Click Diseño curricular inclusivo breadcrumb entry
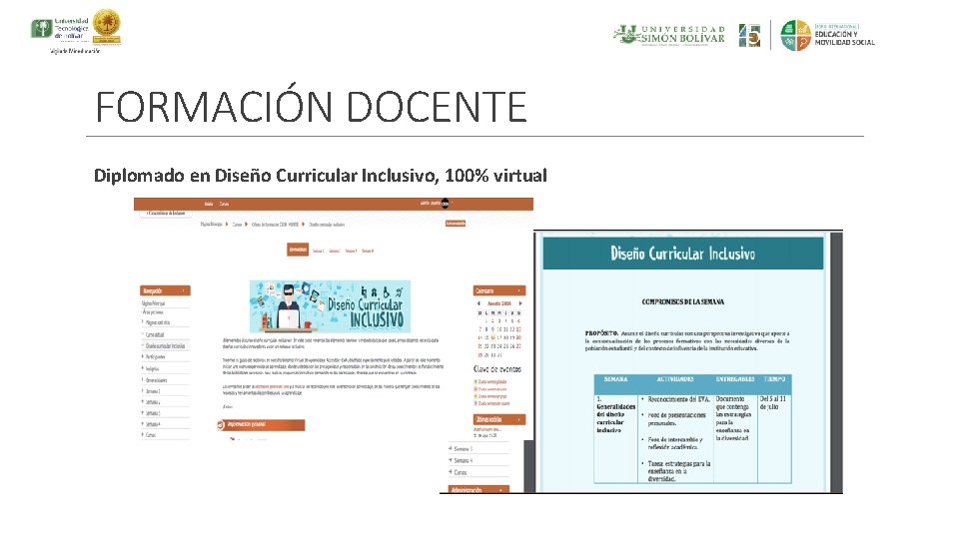Image resolution: width=959 pixels, height=539 pixels. coord(327,225)
